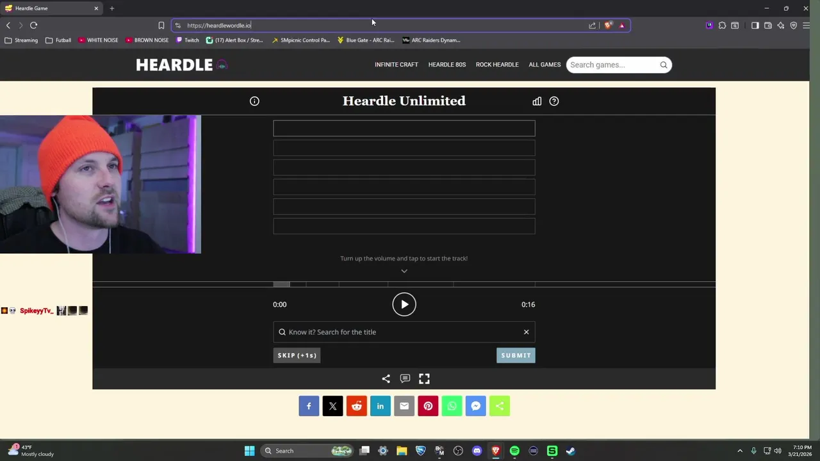Open Brave VPN shield icon
Image resolution: width=820 pixels, height=461 pixels.
(793, 26)
